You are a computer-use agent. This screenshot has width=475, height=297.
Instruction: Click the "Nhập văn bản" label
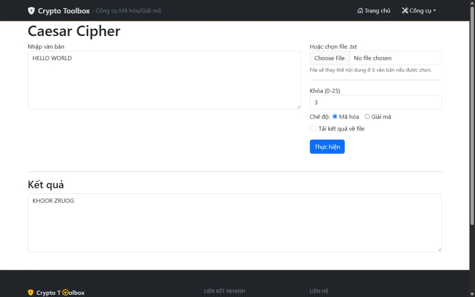pyautogui.click(x=46, y=47)
